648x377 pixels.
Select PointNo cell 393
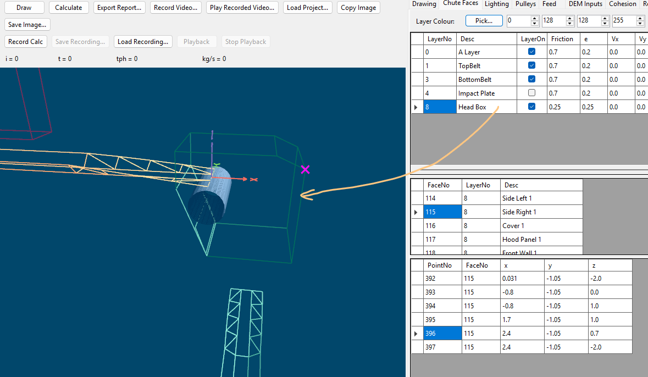(x=442, y=292)
